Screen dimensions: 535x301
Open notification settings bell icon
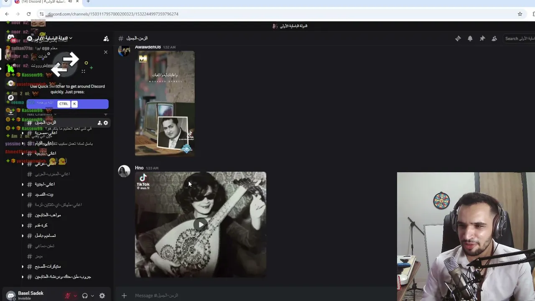point(470,38)
